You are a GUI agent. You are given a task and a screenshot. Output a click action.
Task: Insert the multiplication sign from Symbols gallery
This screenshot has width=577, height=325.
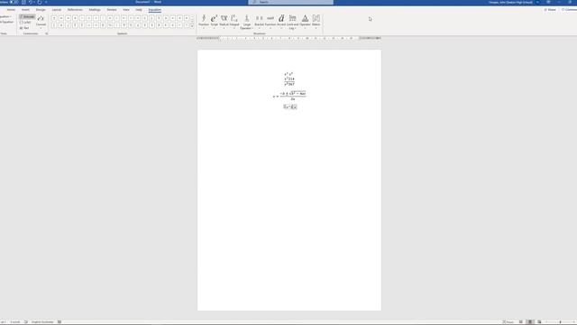click(x=89, y=18)
